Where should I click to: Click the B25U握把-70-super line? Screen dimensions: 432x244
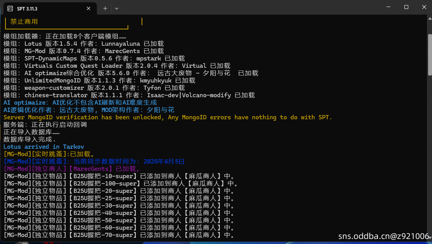119,235
